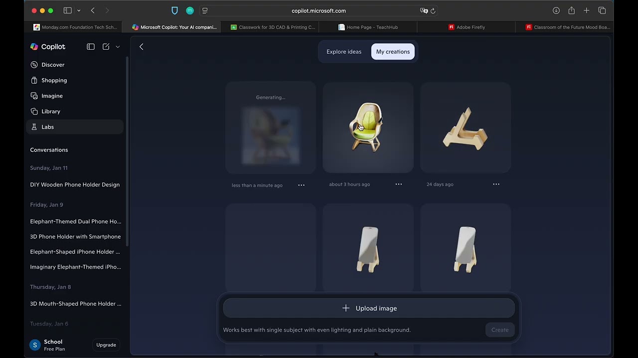Open Labs in the sidebar
638x358 pixels.
click(x=75, y=127)
